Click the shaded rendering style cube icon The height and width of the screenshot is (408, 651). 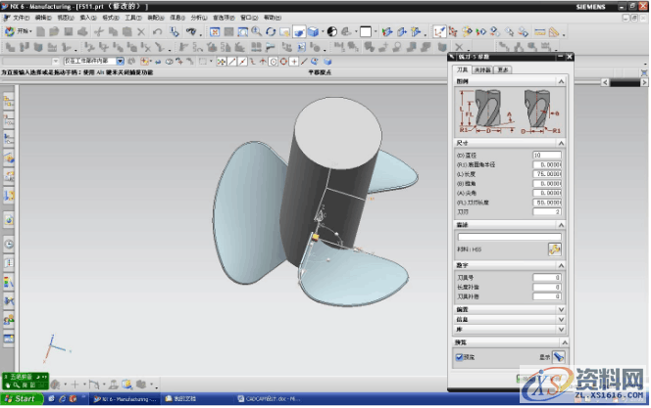tap(313, 31)
